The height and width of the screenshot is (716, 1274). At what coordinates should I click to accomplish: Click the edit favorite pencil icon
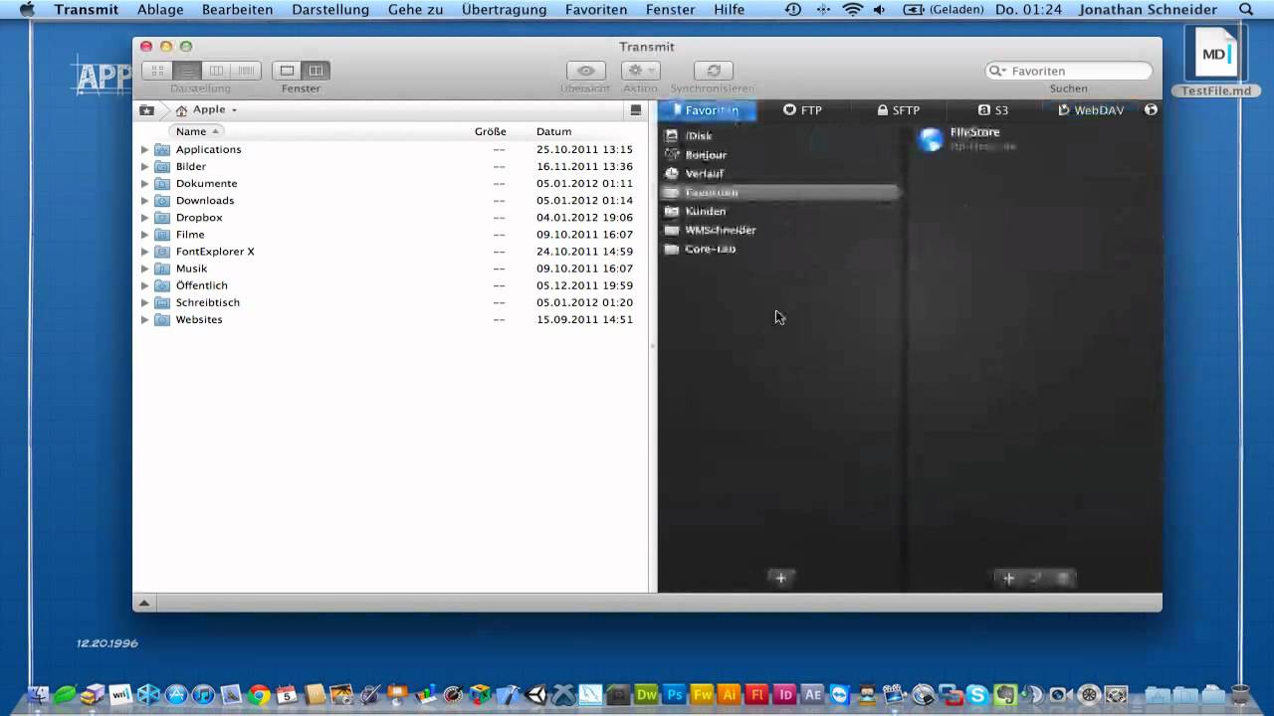(1035, 578)
